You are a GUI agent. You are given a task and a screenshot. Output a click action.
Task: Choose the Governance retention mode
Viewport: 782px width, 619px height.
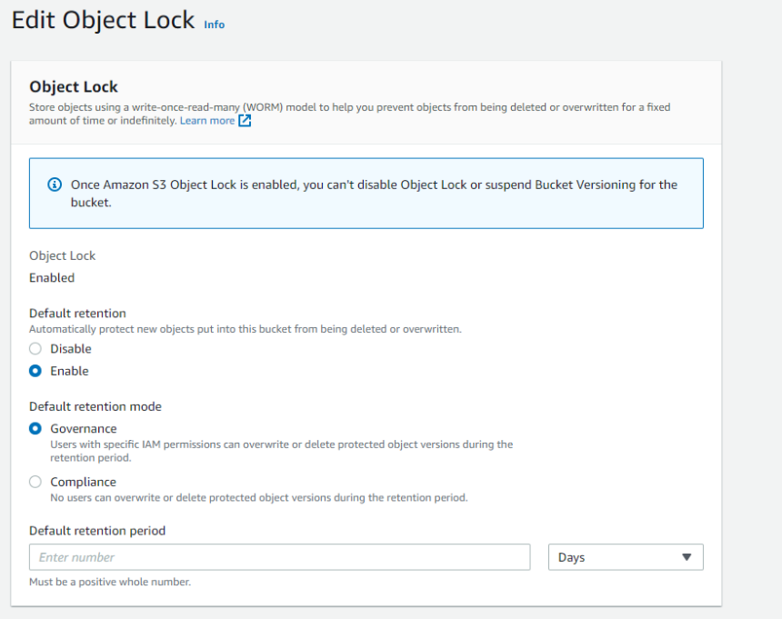(35, 428)
